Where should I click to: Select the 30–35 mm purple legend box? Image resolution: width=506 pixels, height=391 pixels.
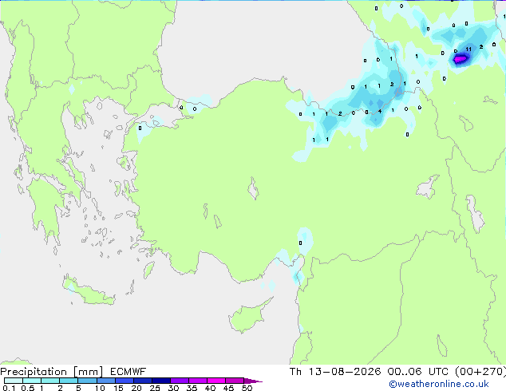(179, 381)
